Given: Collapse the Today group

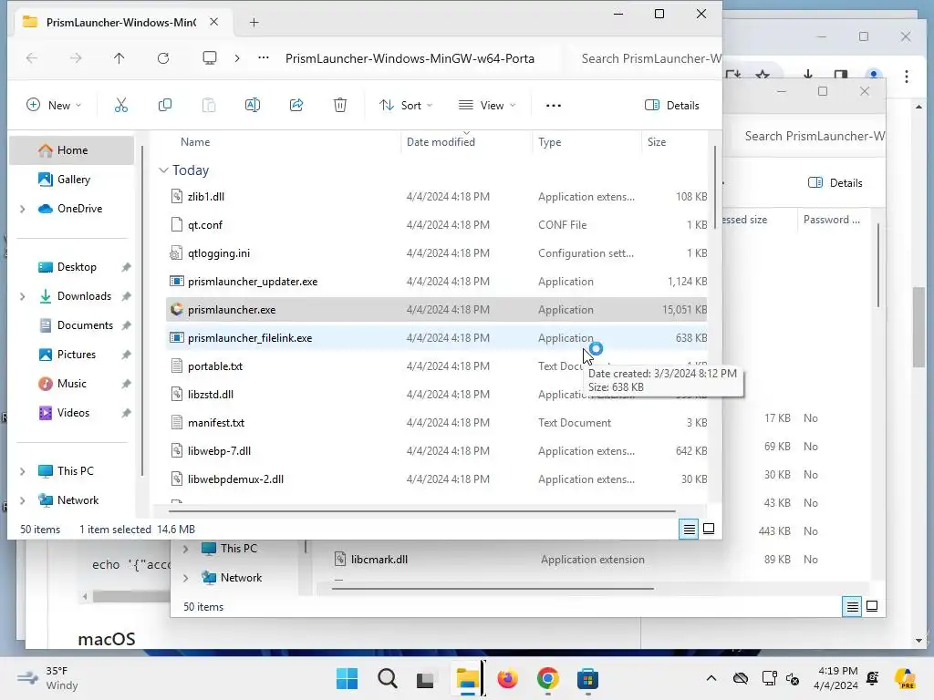Looking at the screenshot, I should click(x=164, y=170).
